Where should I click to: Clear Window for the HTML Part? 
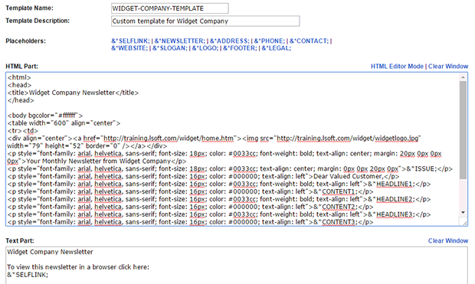click(x=448, y=67)
